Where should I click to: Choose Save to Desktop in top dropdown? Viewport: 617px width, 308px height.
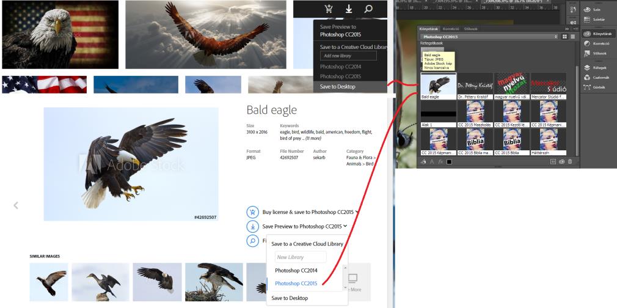(350, 87)
